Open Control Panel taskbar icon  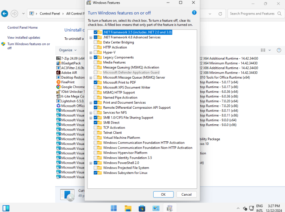click(x=156, y=208)
